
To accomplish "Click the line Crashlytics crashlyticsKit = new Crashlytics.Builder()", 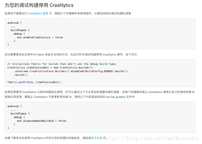I will coord(50,68).
